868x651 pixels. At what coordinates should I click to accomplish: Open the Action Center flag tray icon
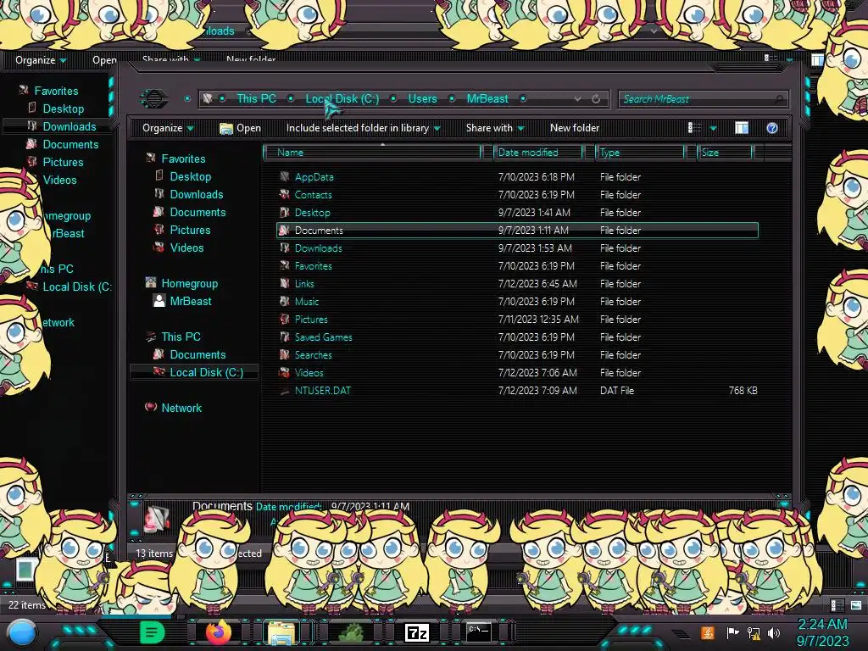[x=733, y=632]
